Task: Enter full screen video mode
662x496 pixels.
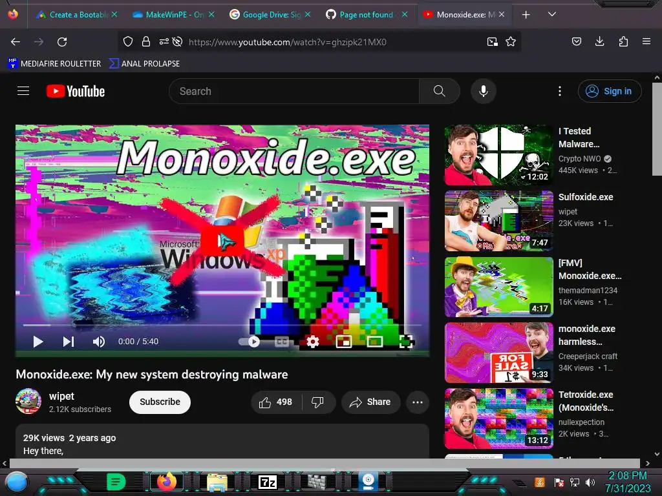Action: click(x=406, y=342)
